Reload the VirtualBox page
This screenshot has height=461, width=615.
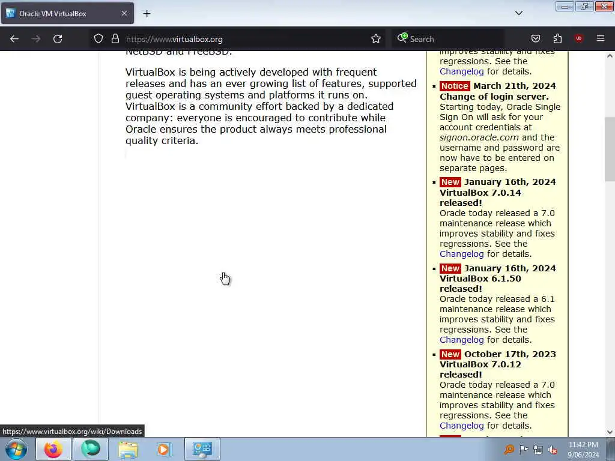click(58, 39)
